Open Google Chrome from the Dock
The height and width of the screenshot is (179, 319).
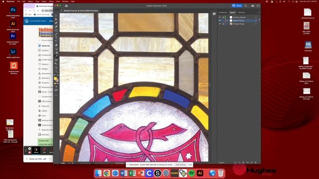[x=107, y=173]
